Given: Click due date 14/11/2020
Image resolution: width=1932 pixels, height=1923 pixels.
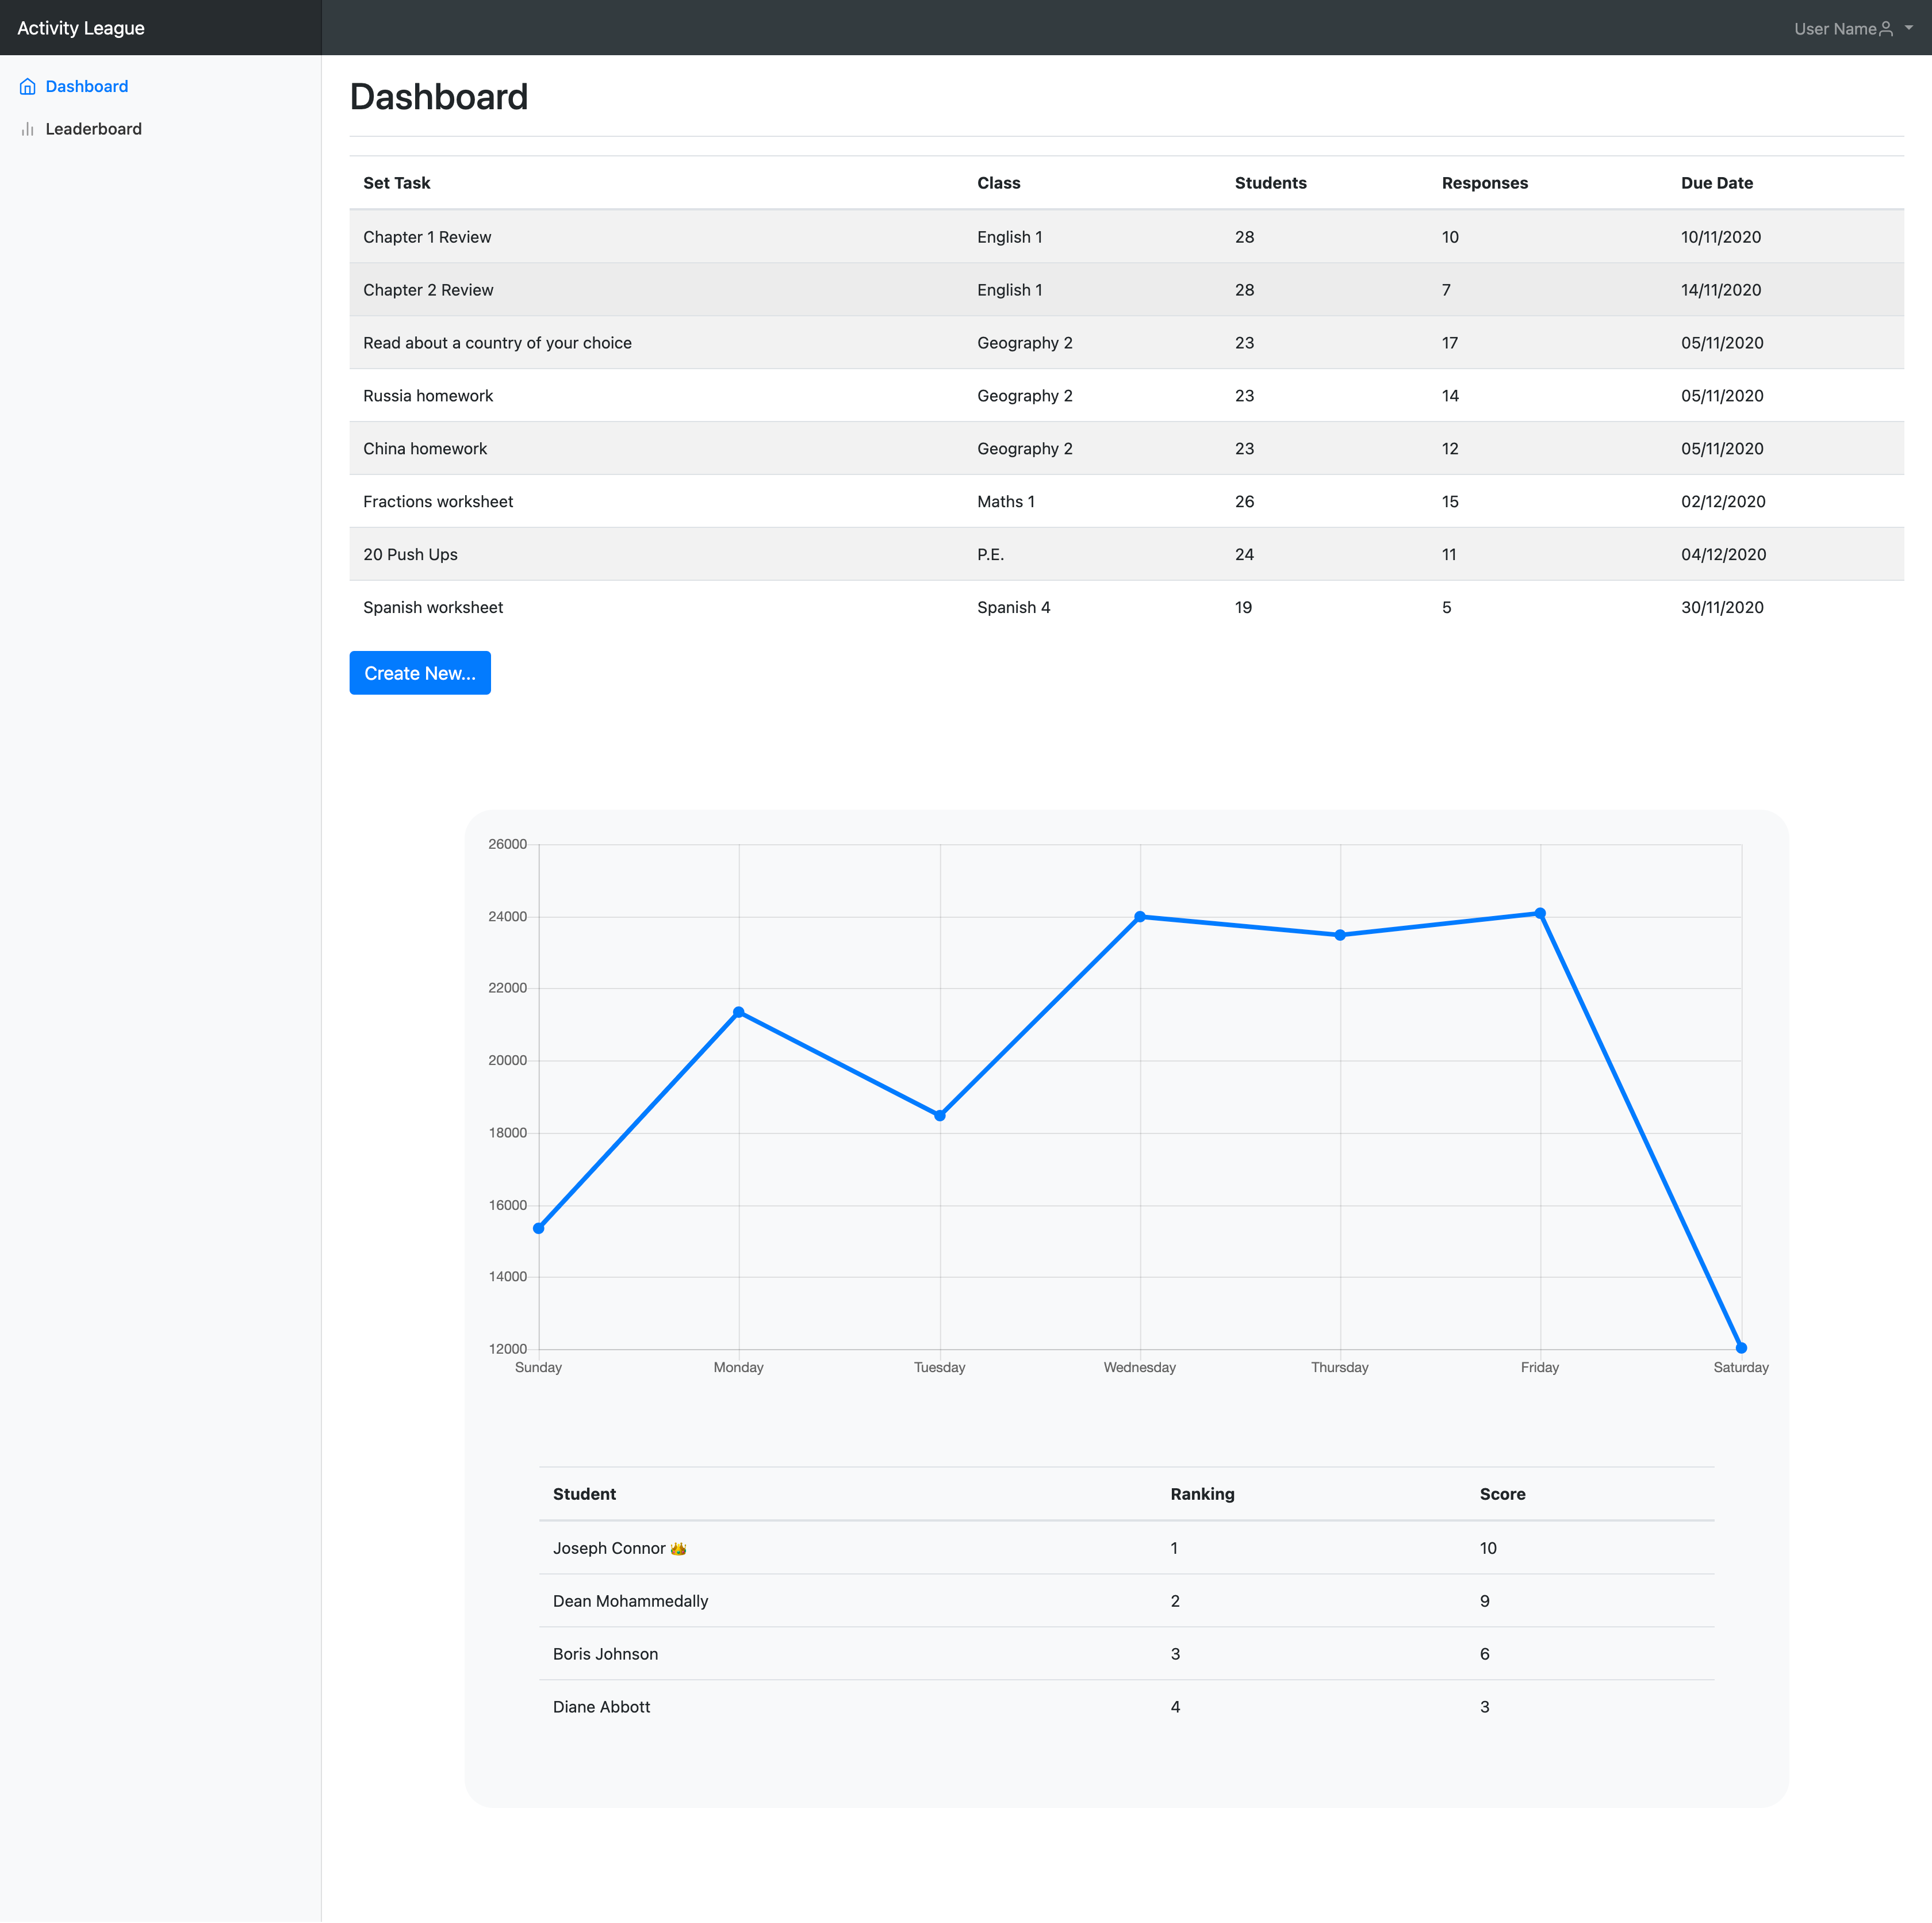Looking at the screenshot, I should click(x=1721, y=290).
